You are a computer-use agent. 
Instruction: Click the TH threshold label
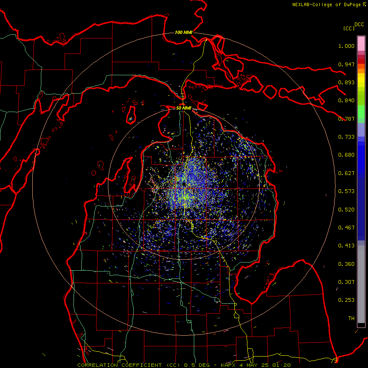(351, 319)
